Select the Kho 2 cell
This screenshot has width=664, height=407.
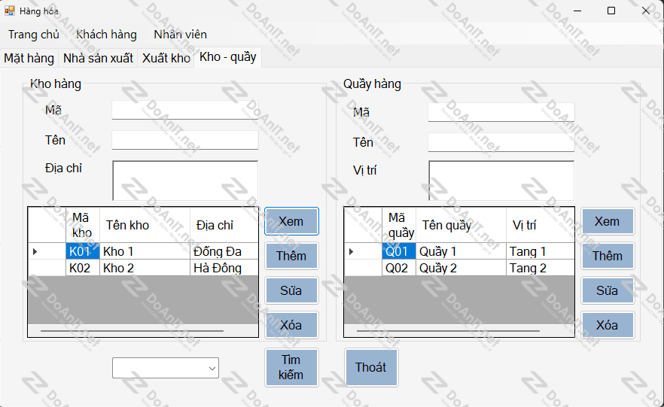pos(145,268)
